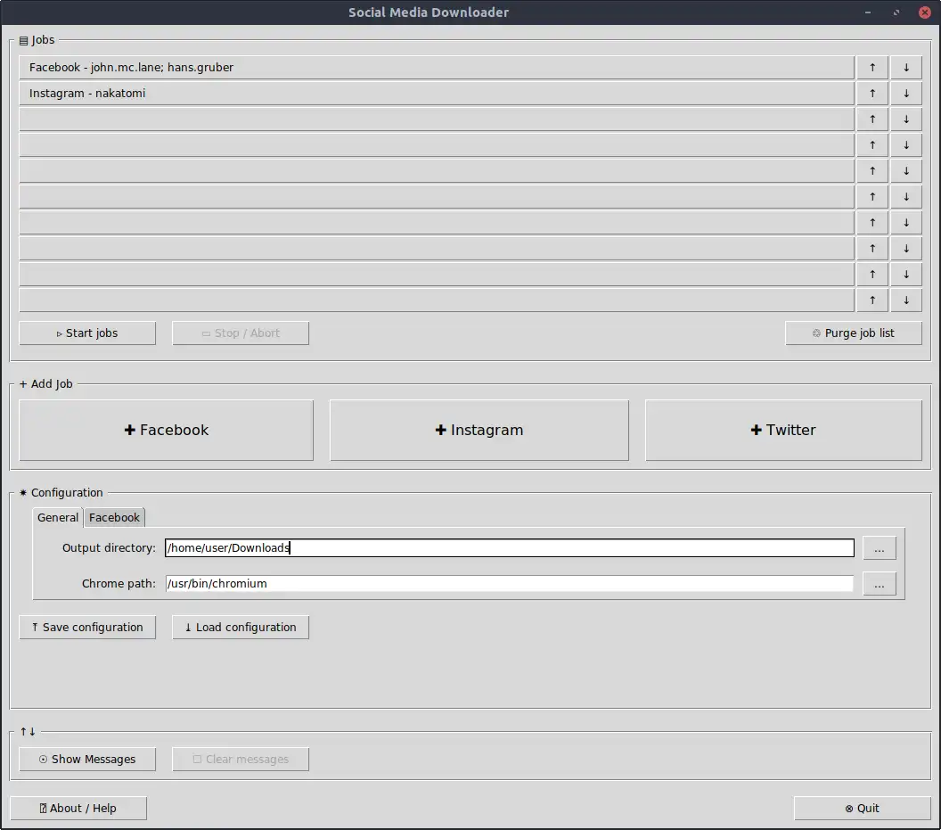The image size is (941, 830).
Task: Browse for the output directory
Action: pyautogui.click(x=880, y=548)
